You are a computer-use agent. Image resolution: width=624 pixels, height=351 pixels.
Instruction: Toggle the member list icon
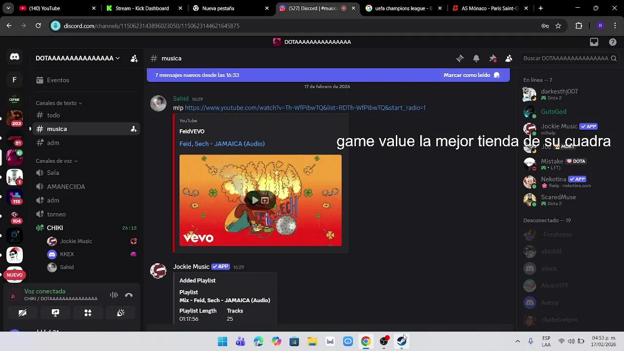509,58
